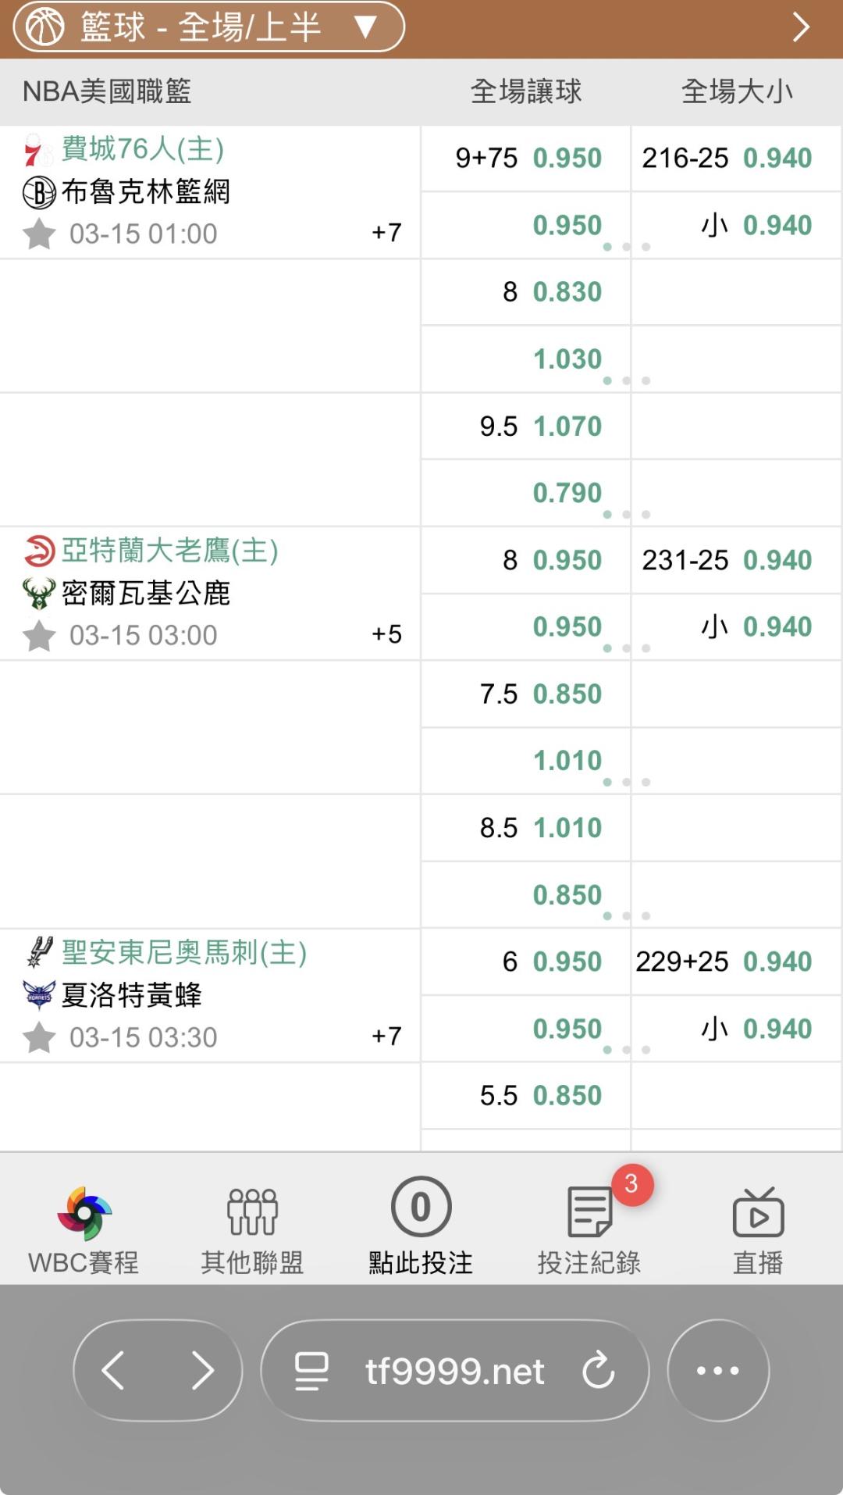Open other leagues (其他聯盟) icon
The image size is (843, 1495).
[x=252, y=1214]
